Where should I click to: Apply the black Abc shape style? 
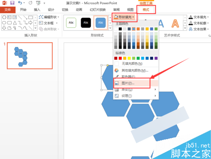86,23
